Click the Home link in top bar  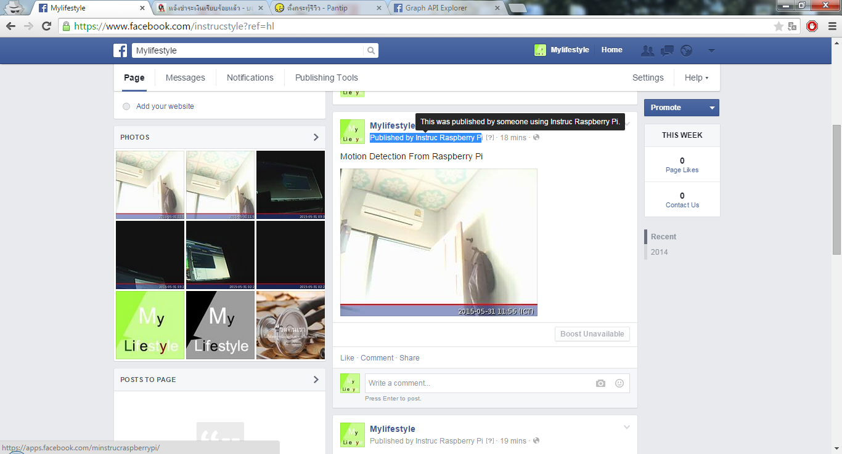coord(612,50)
